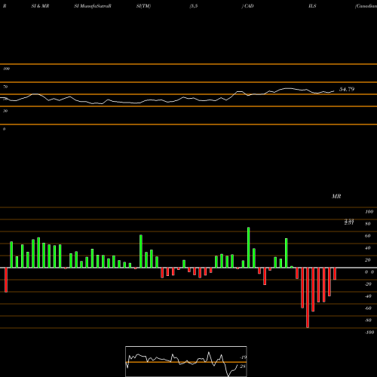Click the '-100' axis label on MR chart
The image size is (377, 377).
[x=369, y=333]
